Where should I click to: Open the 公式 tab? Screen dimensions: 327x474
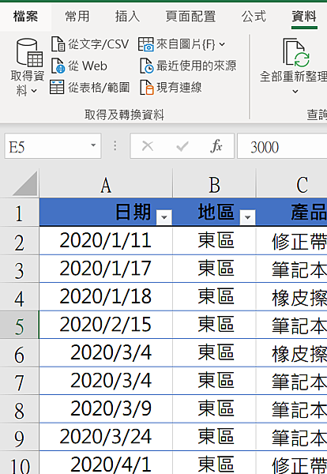pos(254,17)
